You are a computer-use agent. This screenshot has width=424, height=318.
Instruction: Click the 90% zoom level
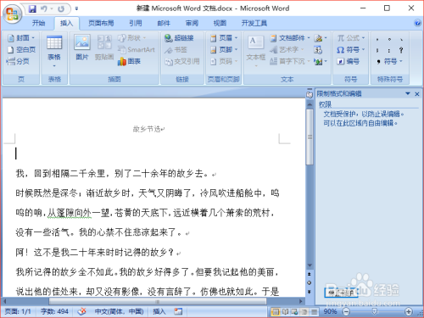(330, 311)
